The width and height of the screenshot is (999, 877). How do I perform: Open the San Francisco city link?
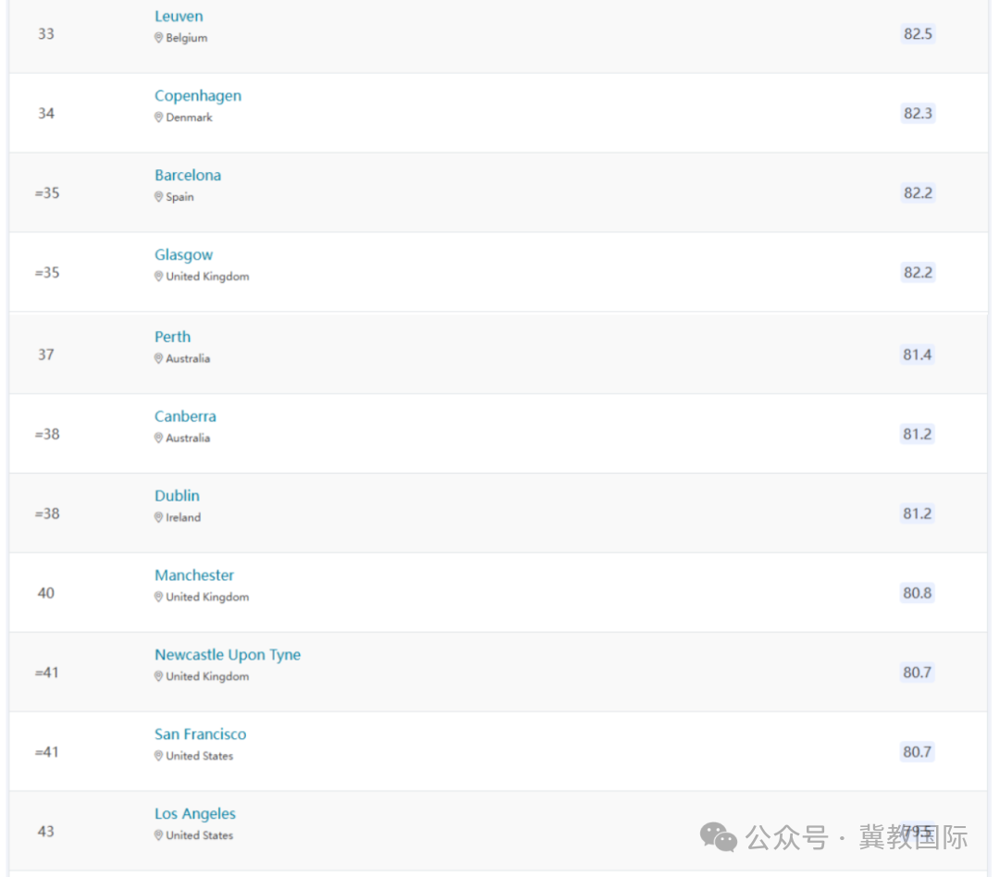(x=200, y=735)
